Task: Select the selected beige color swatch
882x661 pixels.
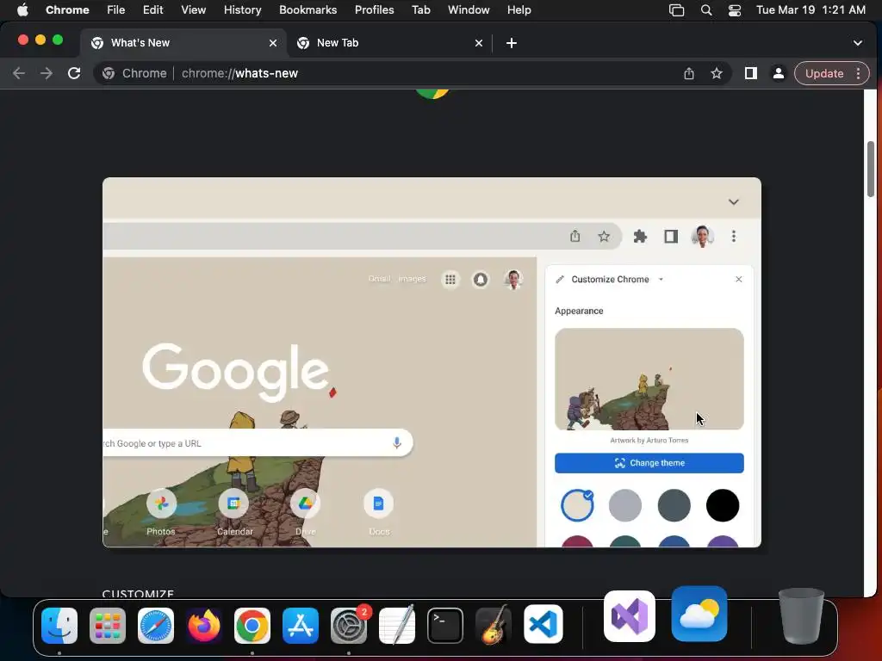Action: (x=577, y=505)
